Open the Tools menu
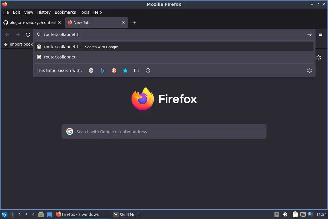Image resolution: width=328 pixels, height=219 pixels. (85, 12)
